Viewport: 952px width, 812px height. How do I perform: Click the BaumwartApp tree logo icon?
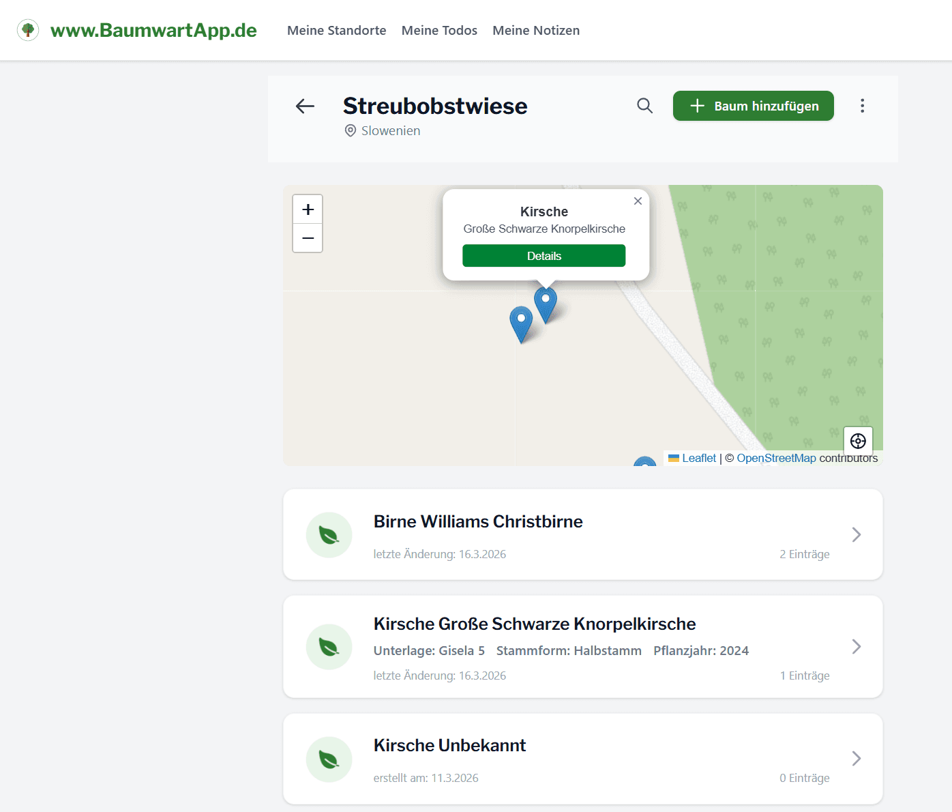(28, 30)
